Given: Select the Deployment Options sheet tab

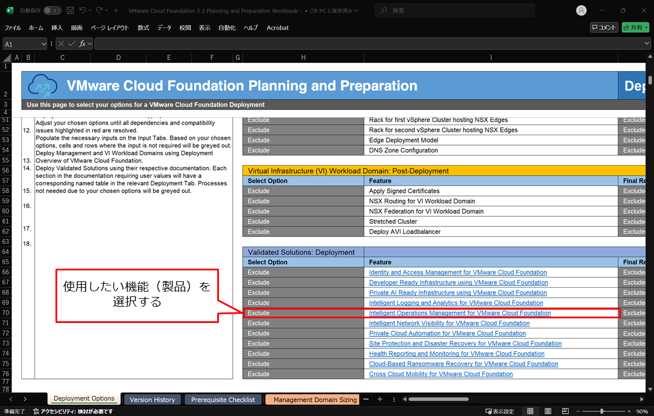Looking at the screenshot, I should 84,399.
